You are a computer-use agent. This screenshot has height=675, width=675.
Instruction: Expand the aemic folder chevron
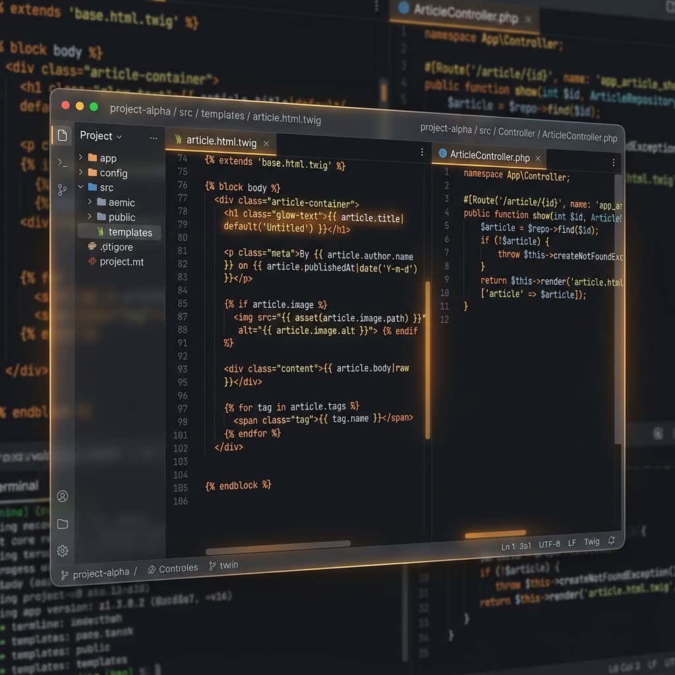click(90, 201)
